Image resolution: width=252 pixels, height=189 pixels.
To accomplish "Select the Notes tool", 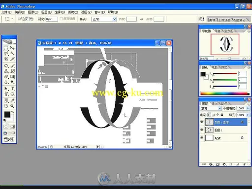I will click(6, 100).
